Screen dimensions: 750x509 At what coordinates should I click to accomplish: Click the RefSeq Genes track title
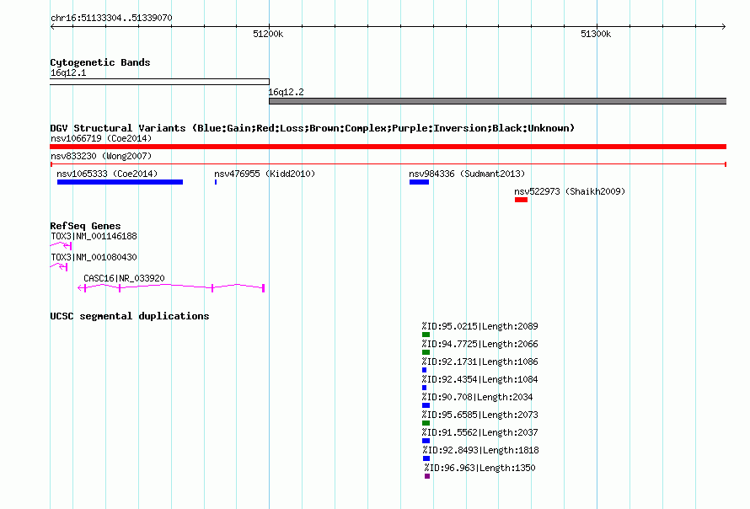(85, 226)
